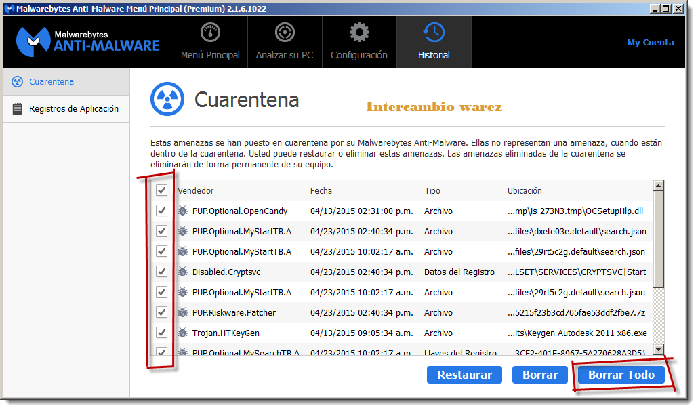Open the My Cuenta link

point(651,42)
